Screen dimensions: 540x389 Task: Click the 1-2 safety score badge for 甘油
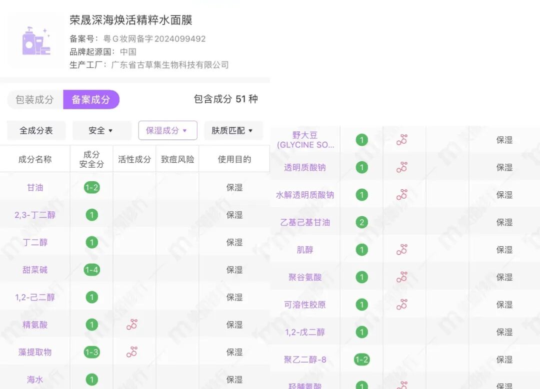[92, 187]
